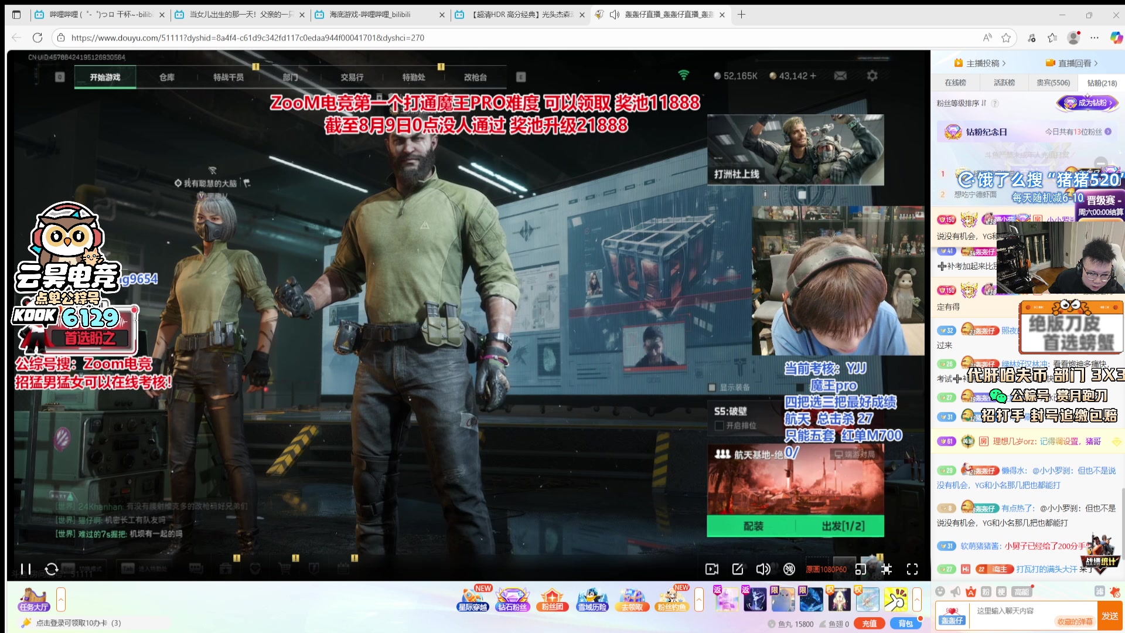Enter fullscreen mode on the player
The height and width of the screenshot is (633, 1125).
(912, 569)
